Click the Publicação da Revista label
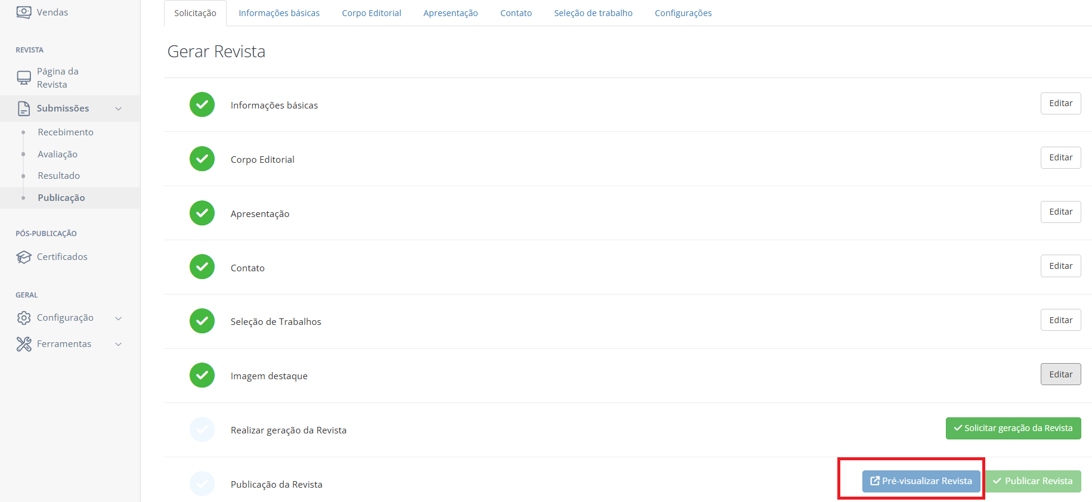The width and height of the screenshot is (1092, 502). point(276,485)
